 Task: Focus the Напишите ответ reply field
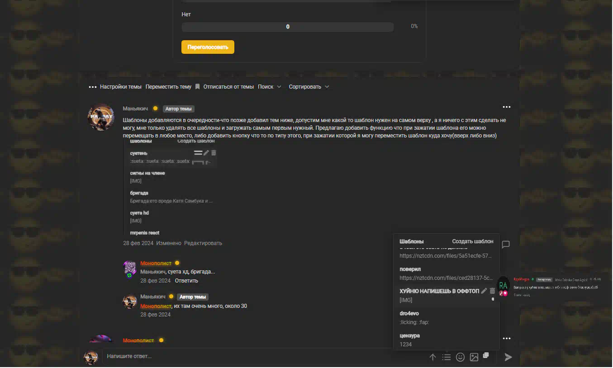(x=265, y=357)
